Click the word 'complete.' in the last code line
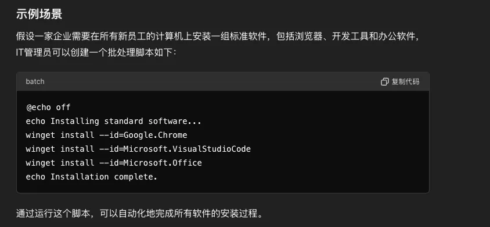The height and width of the screenshot is (227, 490). [136, 177]
